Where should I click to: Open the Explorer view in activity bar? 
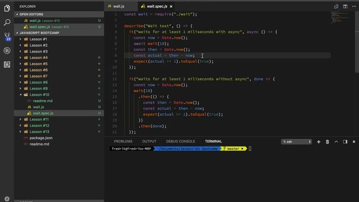pyautogui.click(x=7, y=8)
